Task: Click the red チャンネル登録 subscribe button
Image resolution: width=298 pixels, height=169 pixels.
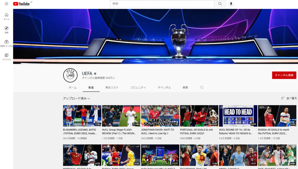Action: 284,75
